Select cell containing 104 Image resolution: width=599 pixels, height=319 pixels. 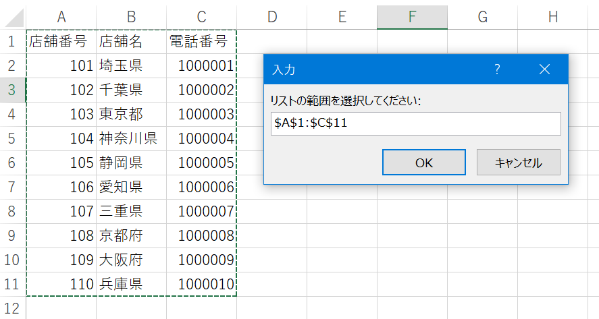[x=61, y=138]
